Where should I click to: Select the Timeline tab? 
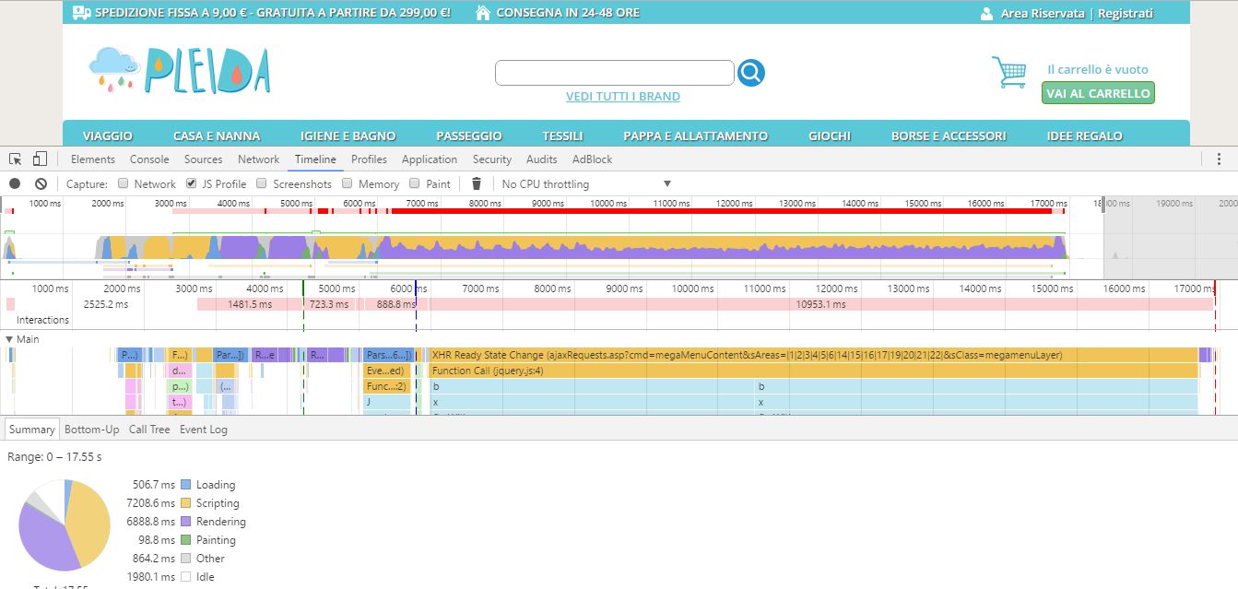[315, 159]
